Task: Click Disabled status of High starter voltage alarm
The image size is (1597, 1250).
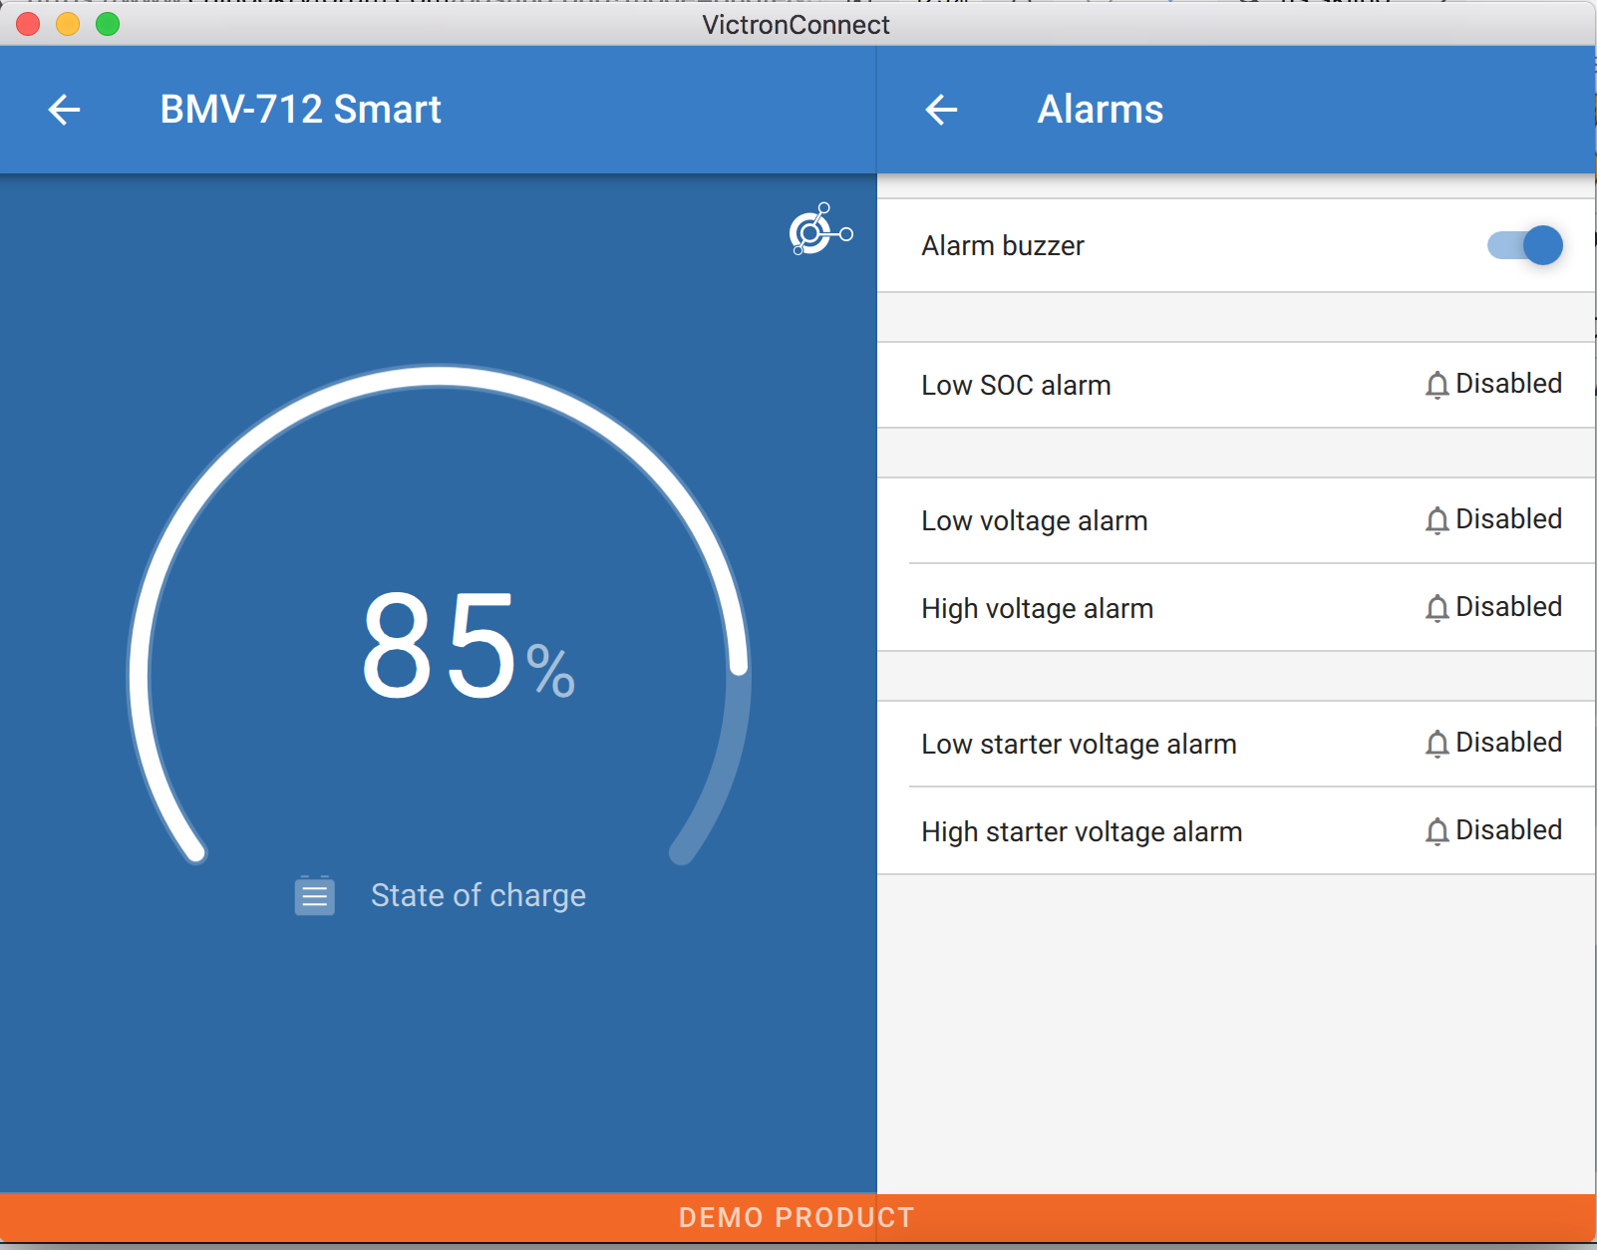Action: tap(1508, 830)
